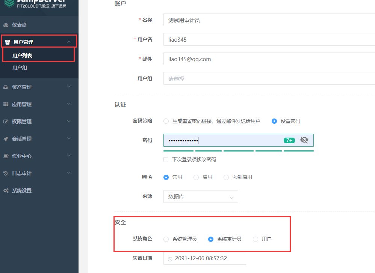Open the 来源 source dropdown
The width and height of the screenshot is (375, 273).
[x=200, y=196]
